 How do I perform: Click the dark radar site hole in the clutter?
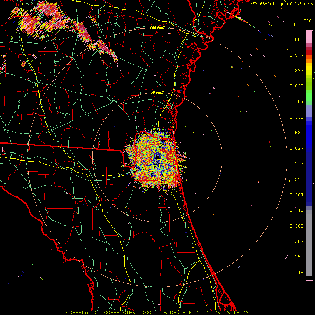point(157,157)
